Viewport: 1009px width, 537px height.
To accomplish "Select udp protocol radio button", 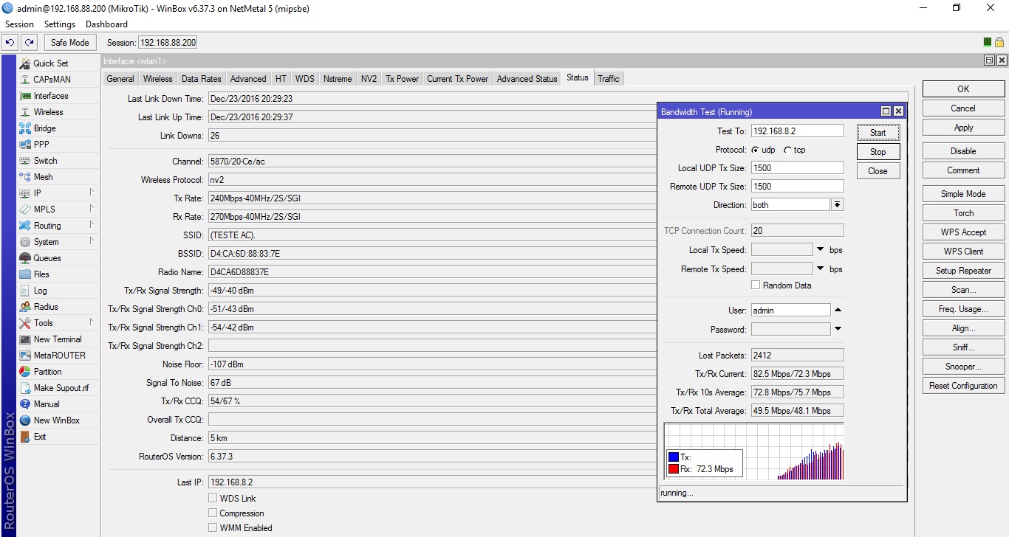I will [x=755, y=150].
